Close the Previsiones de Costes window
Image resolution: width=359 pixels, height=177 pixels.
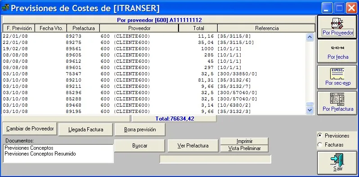351,8
